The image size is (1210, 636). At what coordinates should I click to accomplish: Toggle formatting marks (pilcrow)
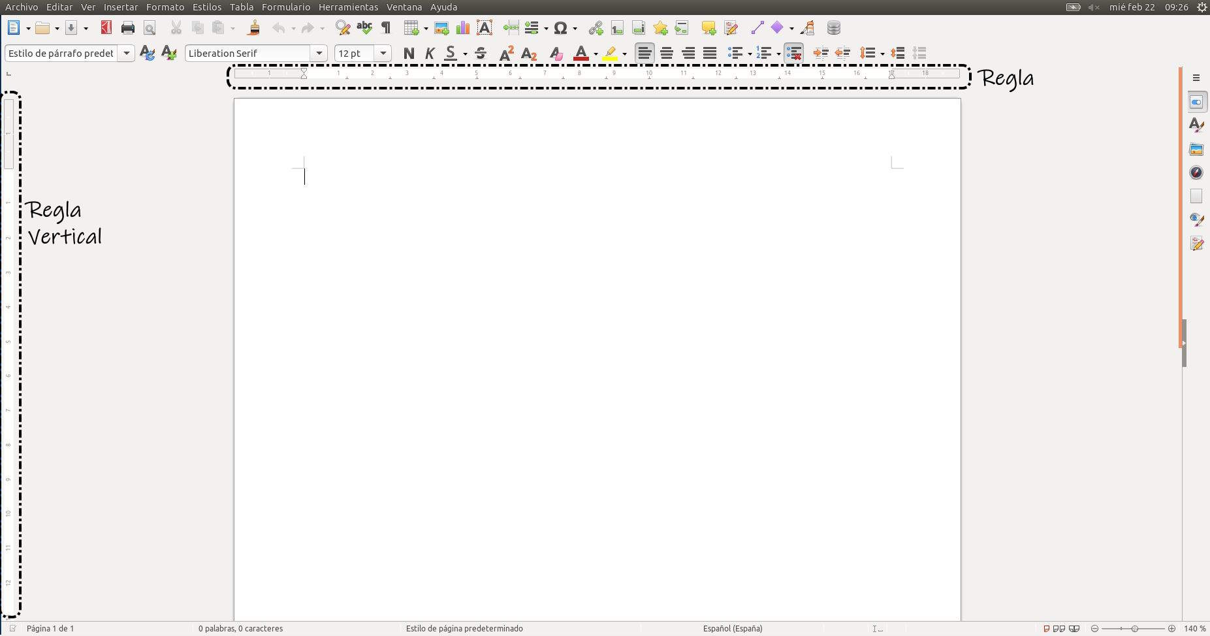click(386, 28)
